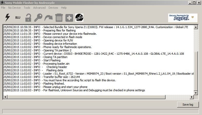Screen dimensions: 202x115
Task: Click 'Flashing data' log line
Action: click(x=33, y=70)
